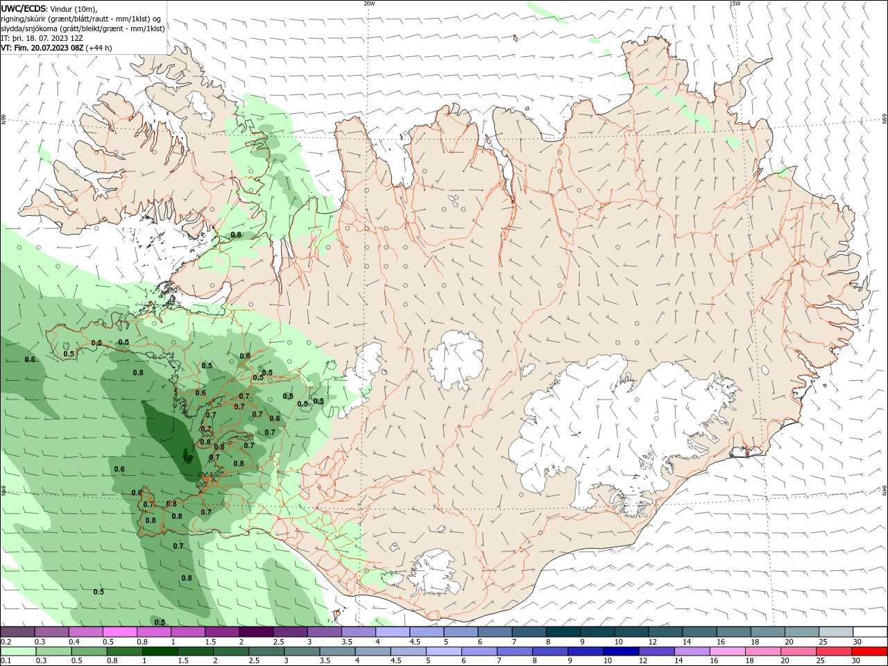Click the rain legend 30 bright red swatch
The width and height of the screenshot is (888, 666).
(x=869, y=651)
